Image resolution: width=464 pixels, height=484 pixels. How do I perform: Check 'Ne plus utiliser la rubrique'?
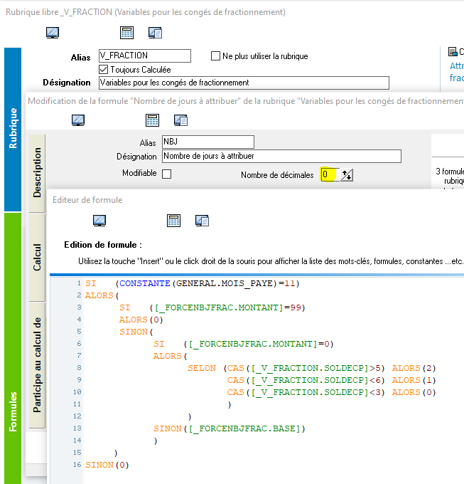pyautogui.click(x=216, y=56)
